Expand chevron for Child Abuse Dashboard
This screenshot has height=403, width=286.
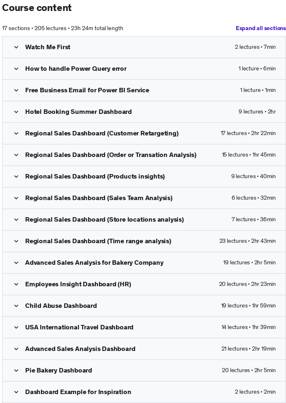pyautogui.click(x=16, y=306)
